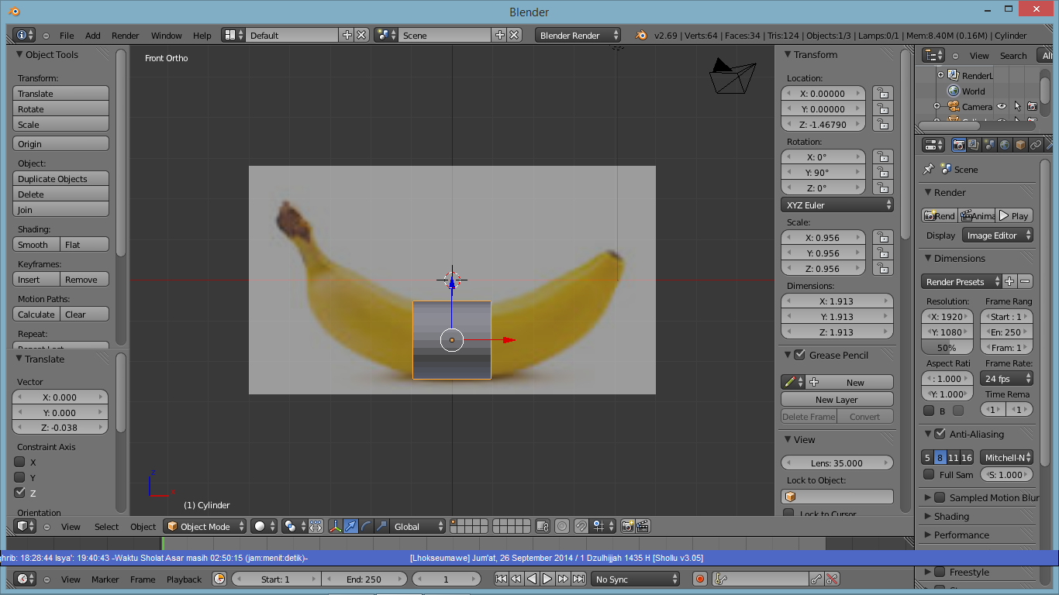Open the XYZ Euler rotation mode dropdown

[x=837, y=205]
